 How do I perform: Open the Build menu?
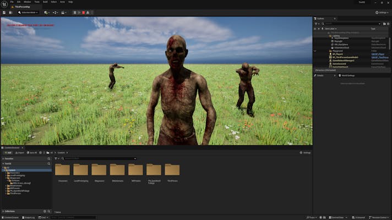tap(45, 2)
